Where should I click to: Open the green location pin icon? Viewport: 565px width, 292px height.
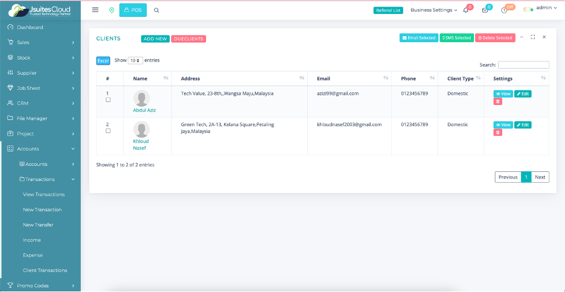click(x=111, y=10)
